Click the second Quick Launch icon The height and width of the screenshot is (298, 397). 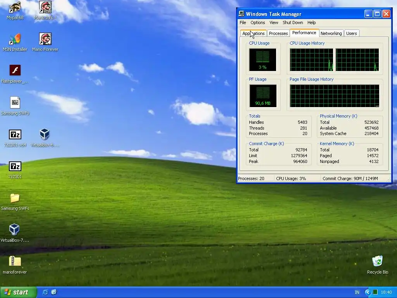coord(54,292)
